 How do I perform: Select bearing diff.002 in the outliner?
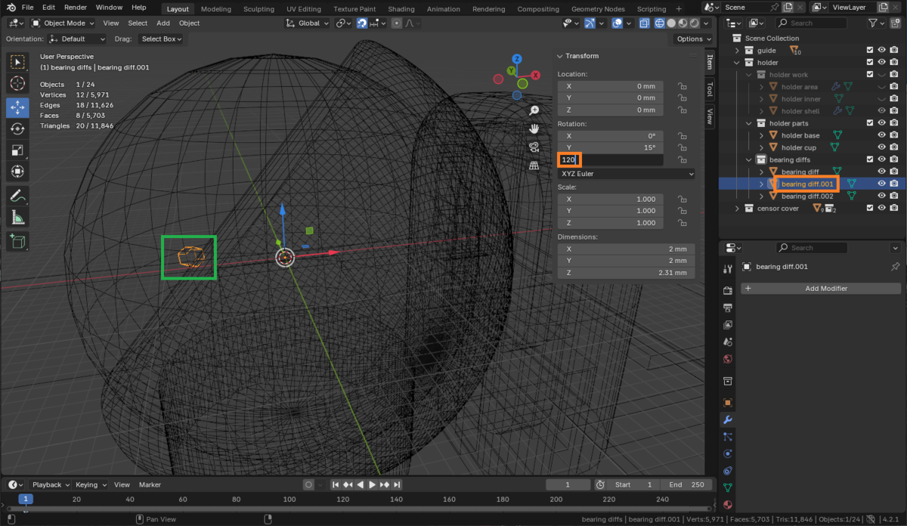click(806, 196)
